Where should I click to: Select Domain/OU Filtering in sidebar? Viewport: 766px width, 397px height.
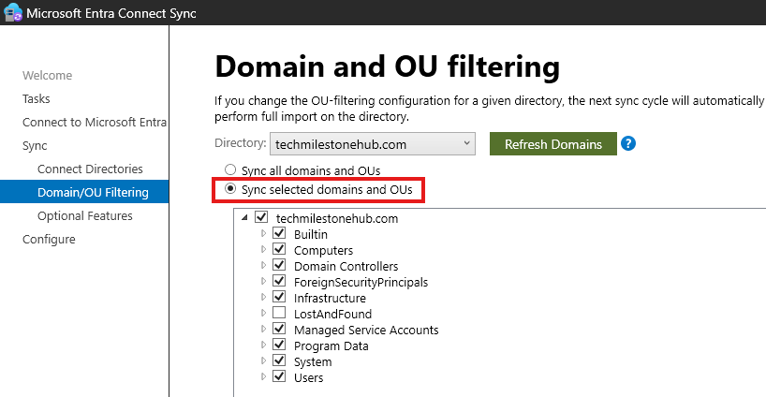coord(84,192)
